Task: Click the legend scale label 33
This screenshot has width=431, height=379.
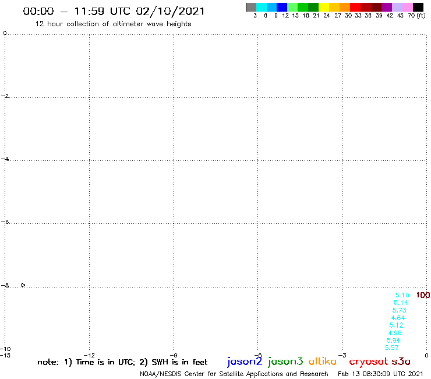Action: [x=358, y=16]
